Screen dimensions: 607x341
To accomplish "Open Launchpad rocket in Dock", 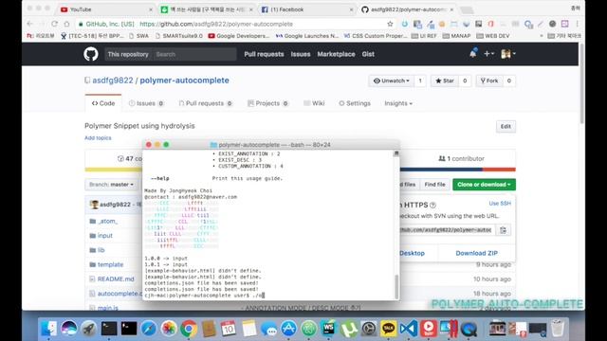I will [x=88, y=329].
